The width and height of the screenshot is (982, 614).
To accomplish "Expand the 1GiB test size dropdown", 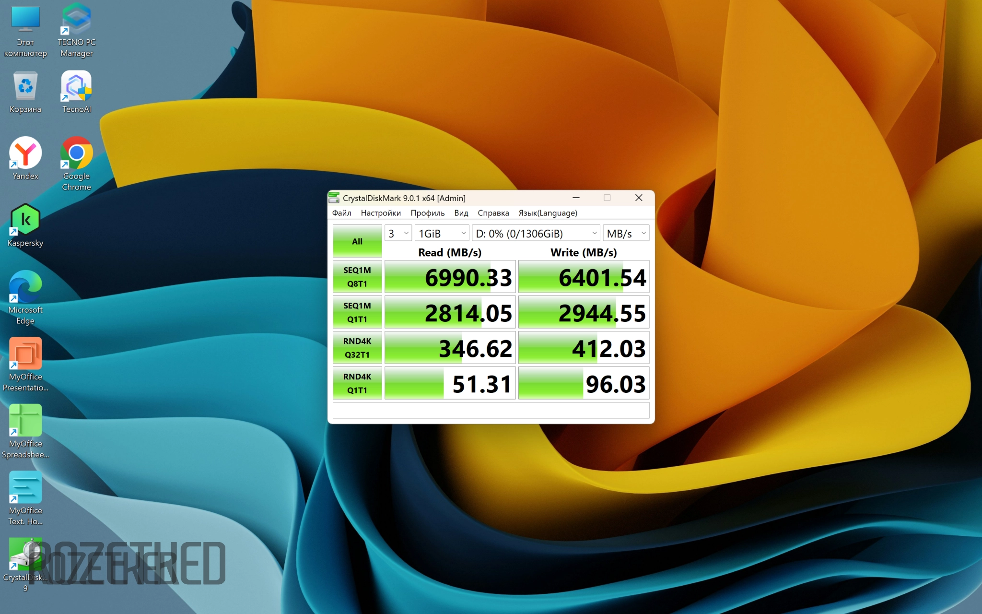I will tap(442, 234).
